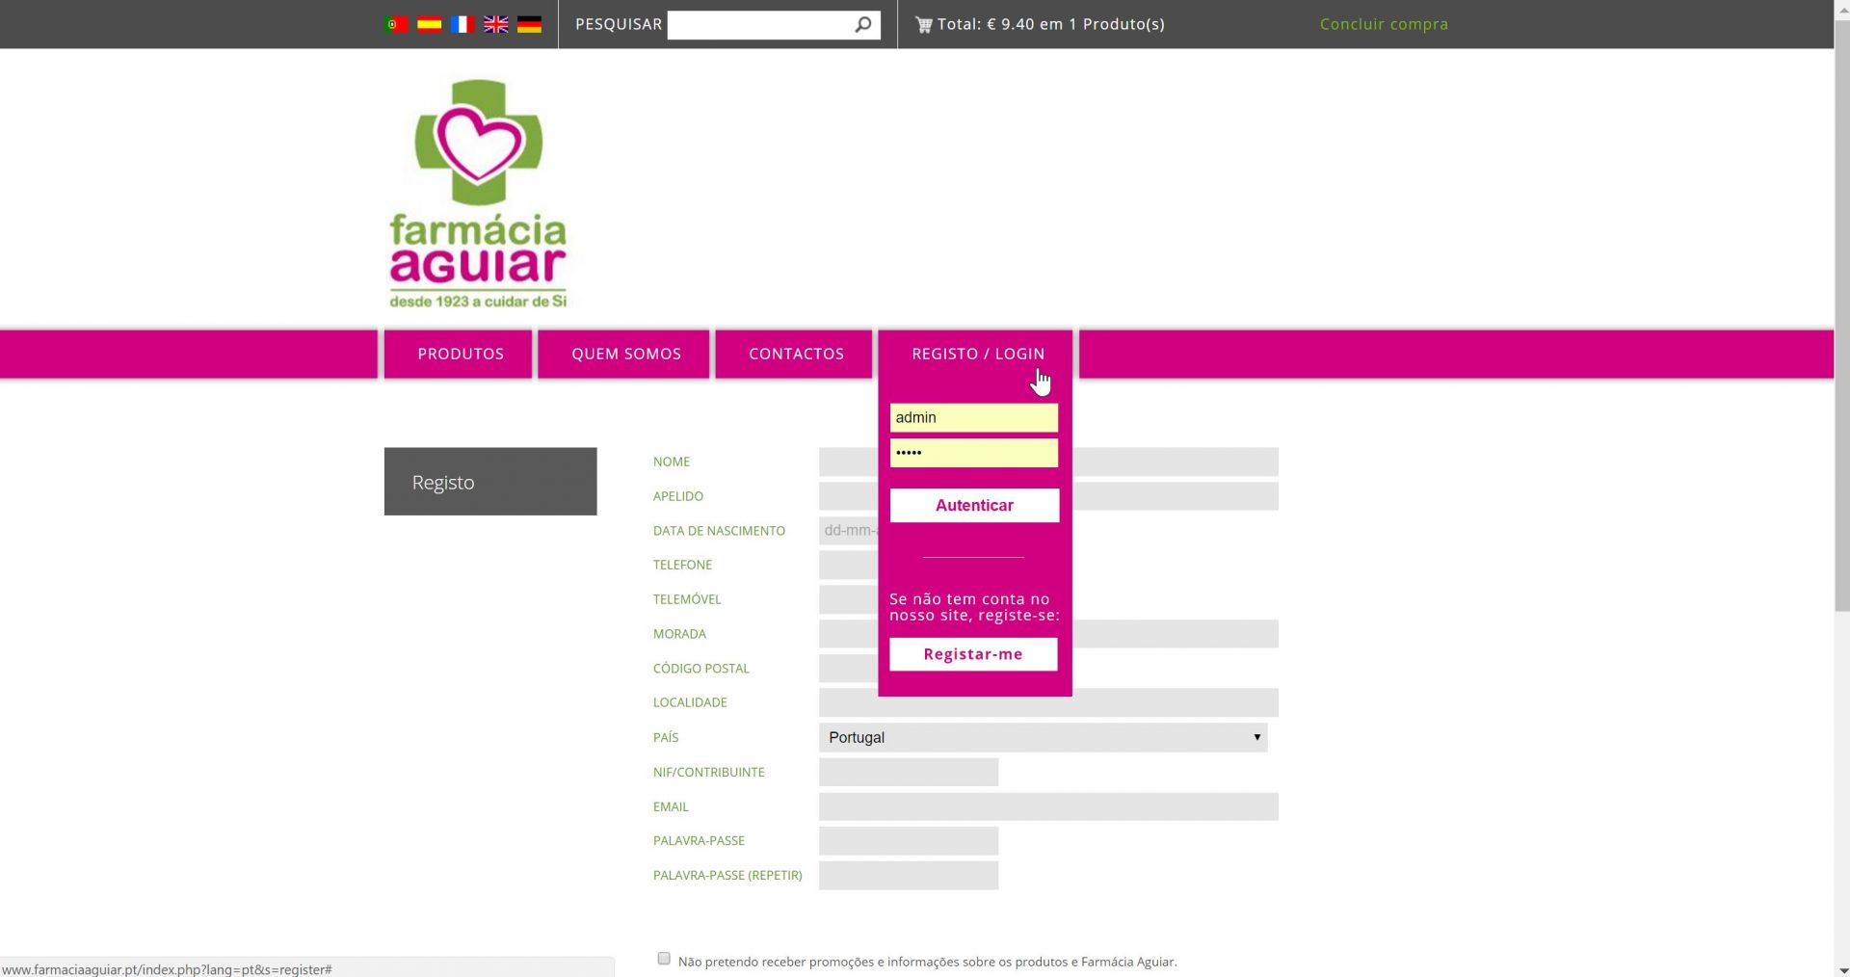Click the Farmácia Aguiar logo

(x=478, y=194)
